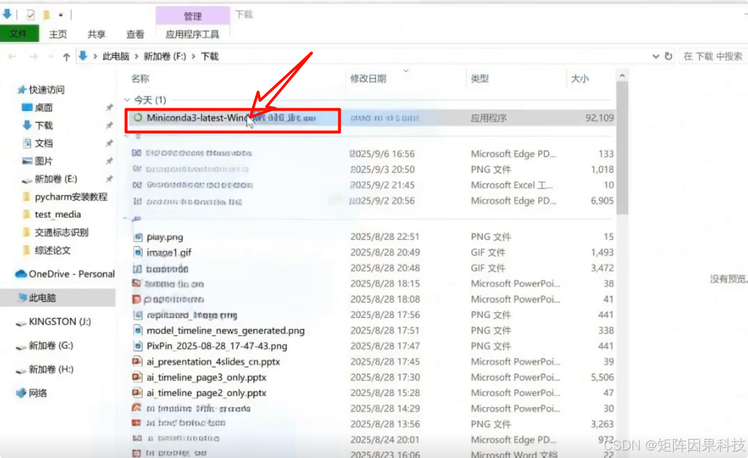The image size is (748, 458).
Task: Click the Miniconda3 installer green circle icon
Action: 138,118
